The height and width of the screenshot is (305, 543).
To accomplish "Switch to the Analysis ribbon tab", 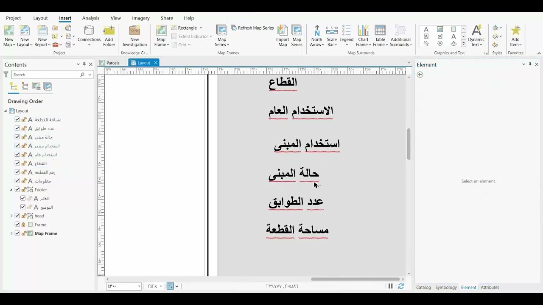I will [90, 18].
